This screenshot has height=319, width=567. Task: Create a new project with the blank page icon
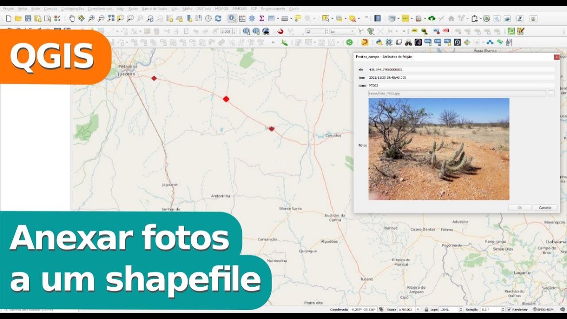[x=8, y=19]
